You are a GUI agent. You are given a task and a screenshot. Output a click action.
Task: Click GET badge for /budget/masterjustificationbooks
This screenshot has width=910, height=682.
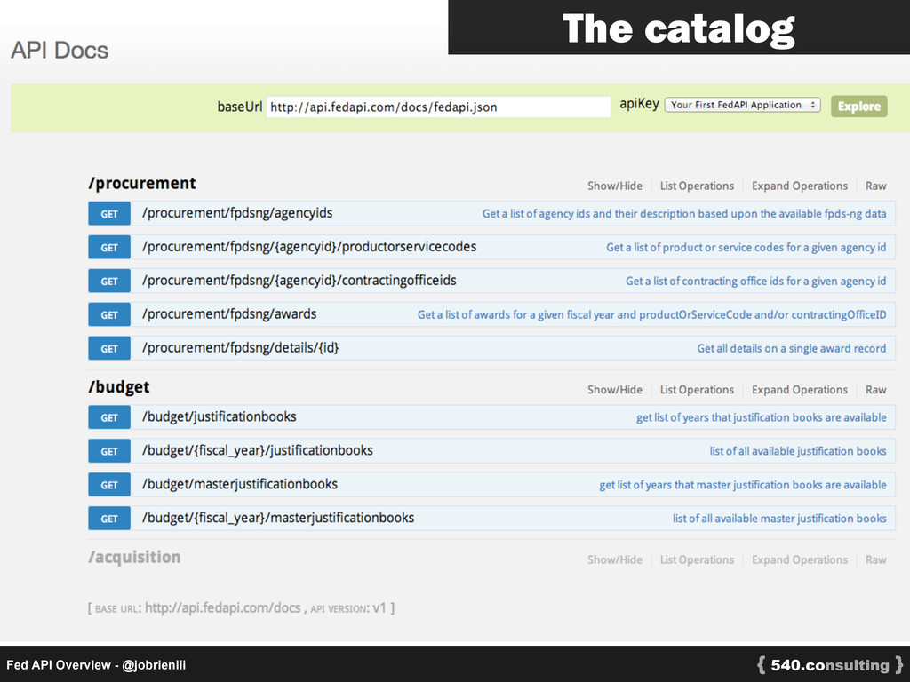[x=109, y=484]
